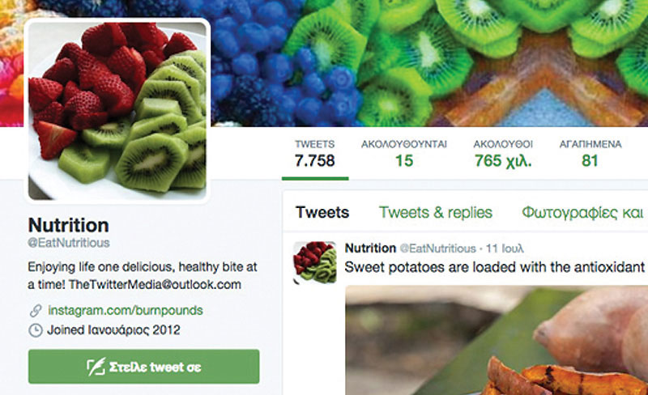This screenshot has height=395, width=648.
Task: Open the ΑΚΟΛΟΥΘΟΥΝΤΑΙ 15 following list
Action: (403, 154)
